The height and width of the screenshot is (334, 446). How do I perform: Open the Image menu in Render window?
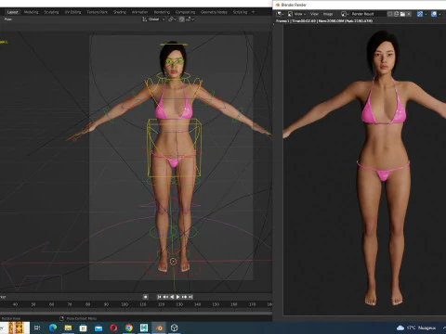(328, 14)
